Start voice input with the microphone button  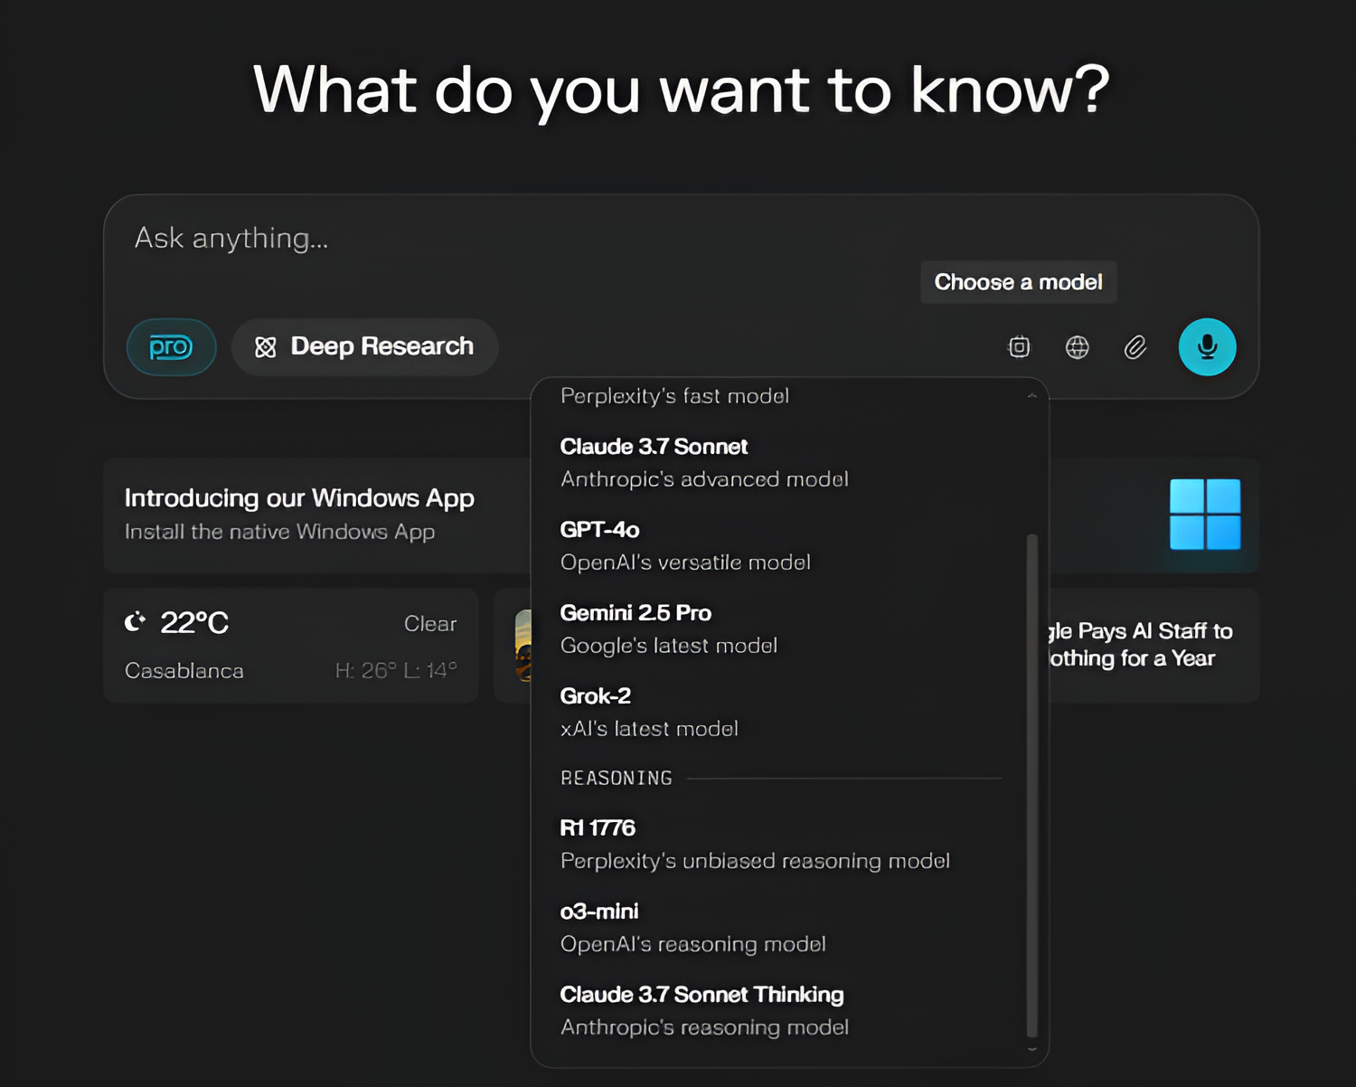pyautogui.click(x=1207, y=347)
